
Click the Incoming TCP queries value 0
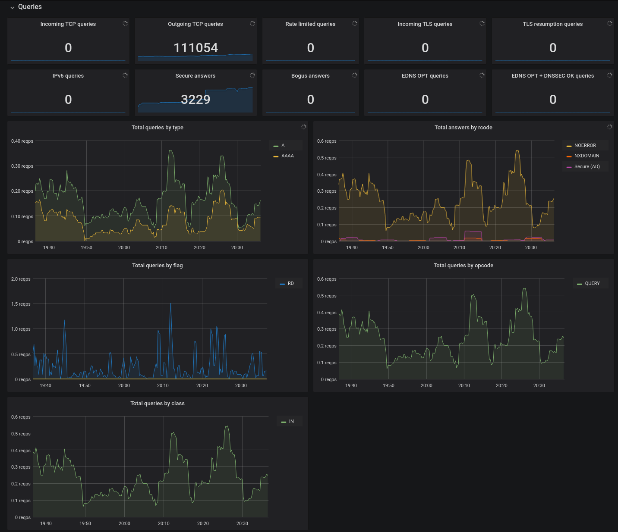click(x=68, y=48)
